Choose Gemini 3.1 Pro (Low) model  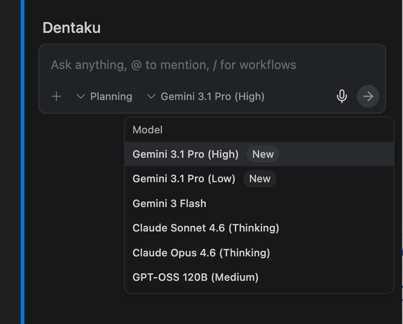click(184, 179)
